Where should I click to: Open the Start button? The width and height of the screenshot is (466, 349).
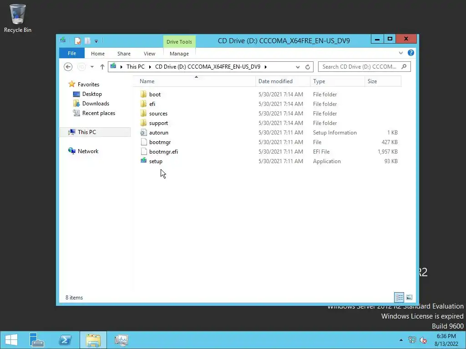tap(11, 340)
